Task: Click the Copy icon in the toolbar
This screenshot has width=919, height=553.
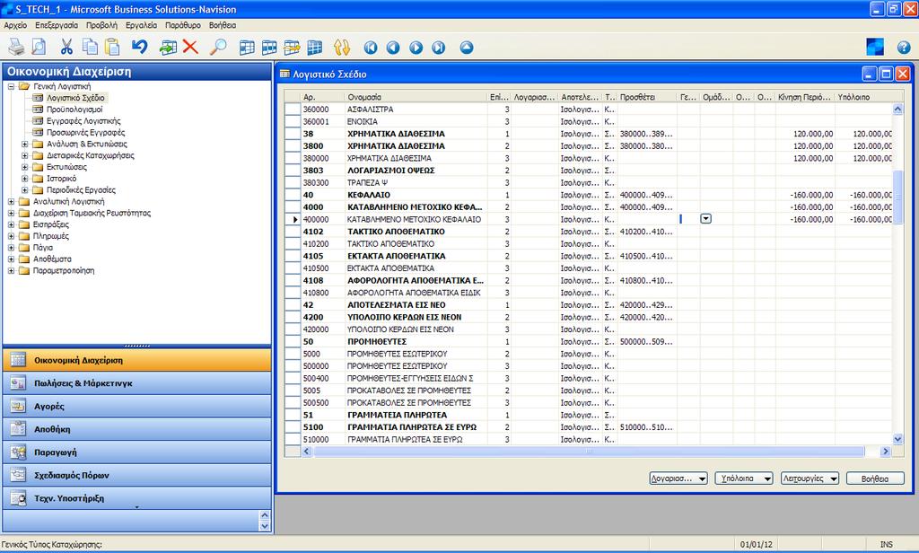Action: [x=90, y=47]
